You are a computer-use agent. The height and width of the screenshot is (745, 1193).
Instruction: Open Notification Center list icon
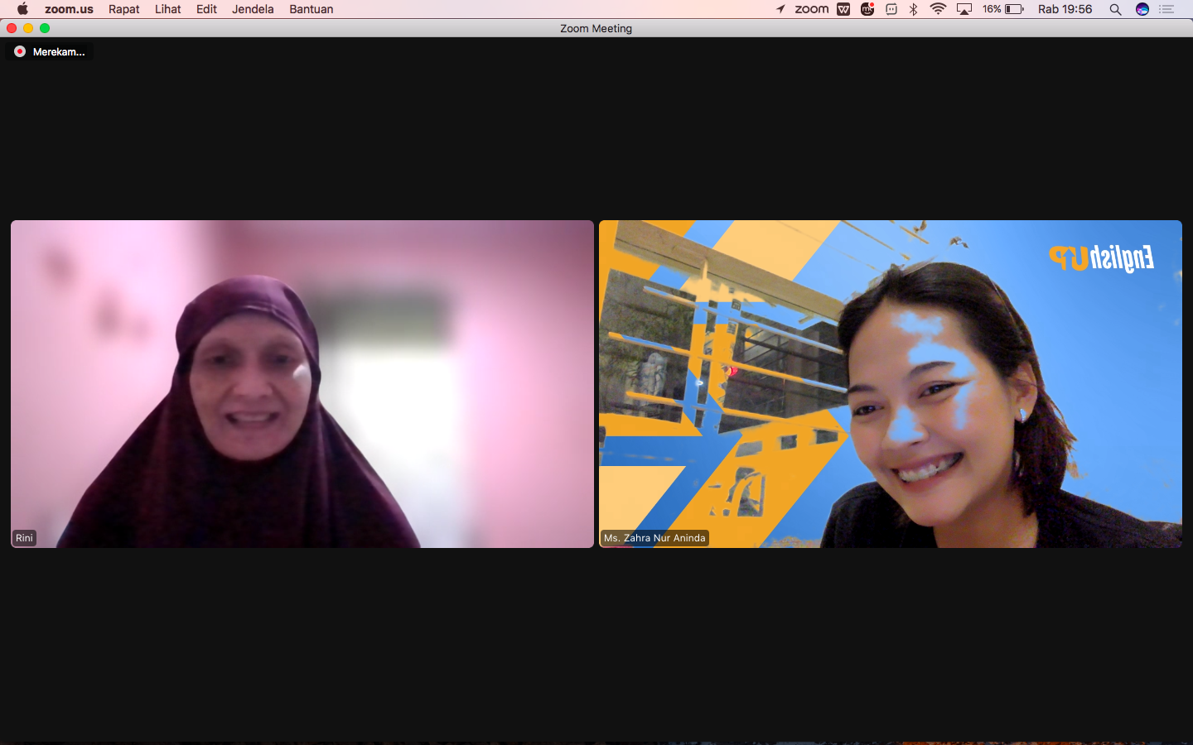point(1167,9)
